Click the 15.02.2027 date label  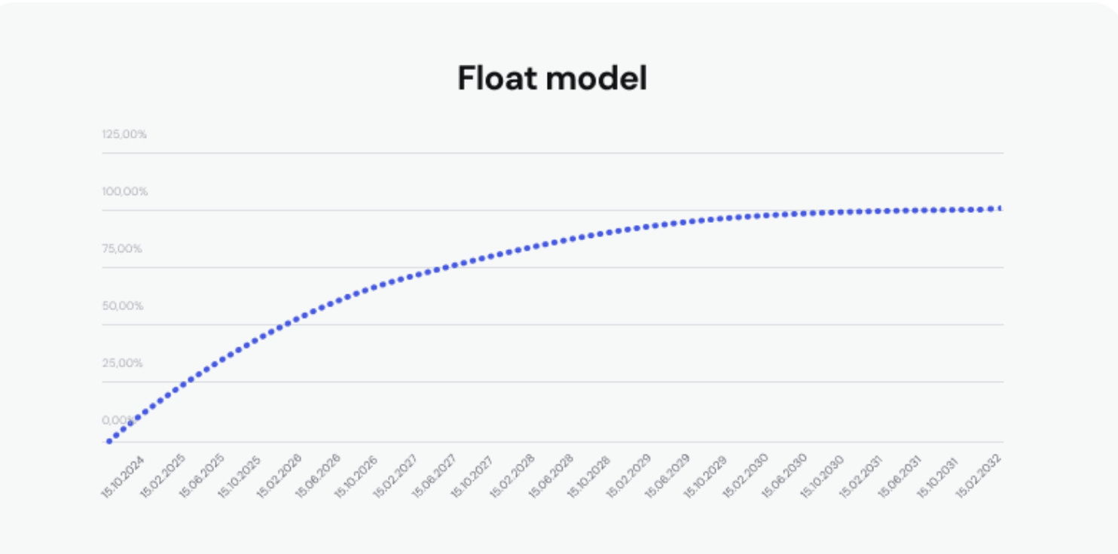pyautogui.click(x=395, y=476)
